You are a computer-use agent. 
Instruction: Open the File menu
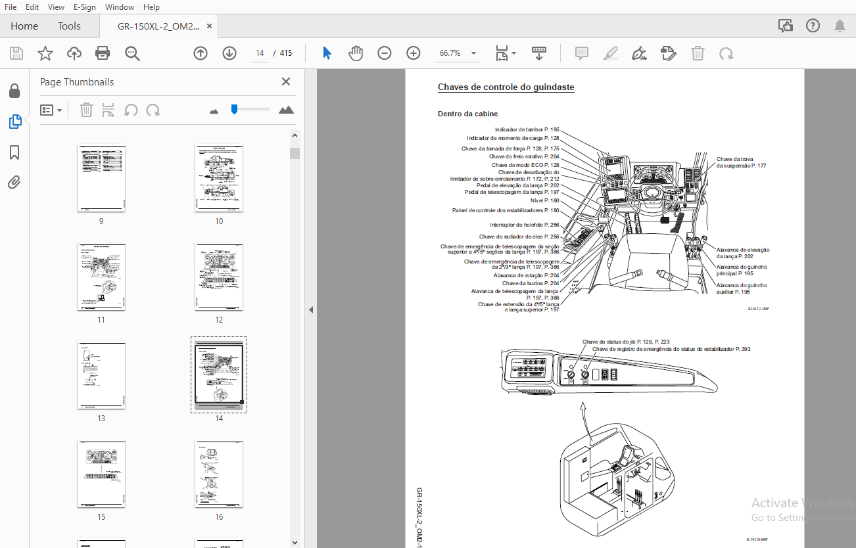pyautogui.click(x=11, y=7)
